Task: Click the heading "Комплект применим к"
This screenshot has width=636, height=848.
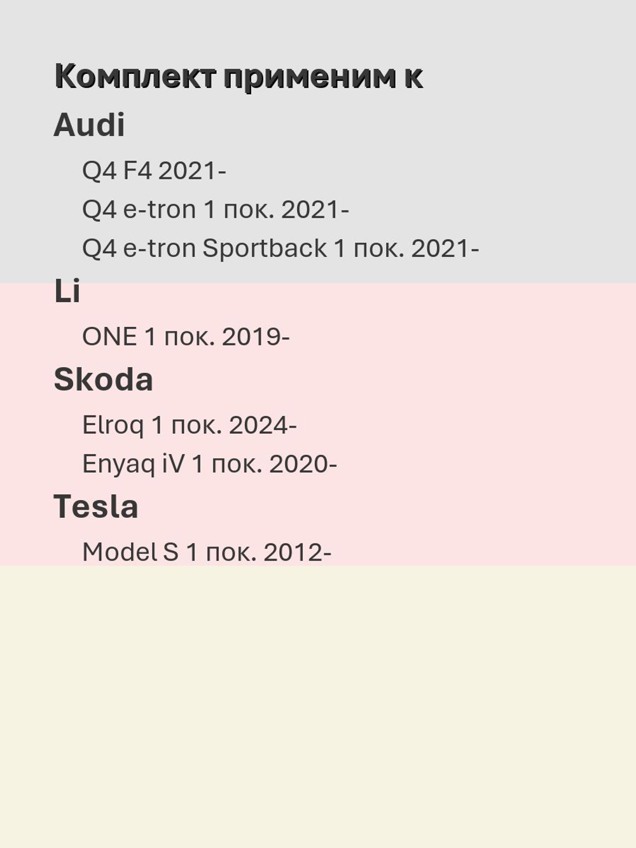Action: pos(238,76)
